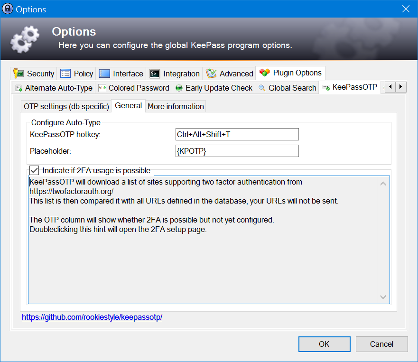The image size is (418, 362).
Task: Click the KeePass lock icon in title bar
Action: coord(8,9)
